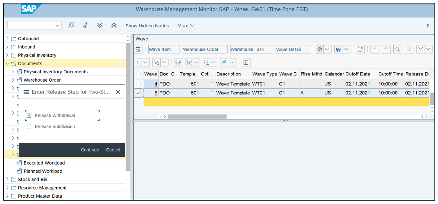
Task: Expand the Outbound folder in the tree
Action: 7,38
